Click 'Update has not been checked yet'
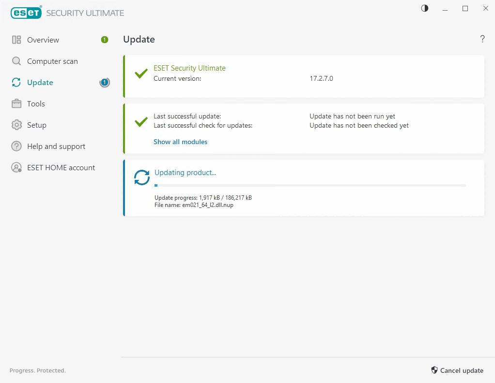The image size is (495, 383). pos(359,125)
